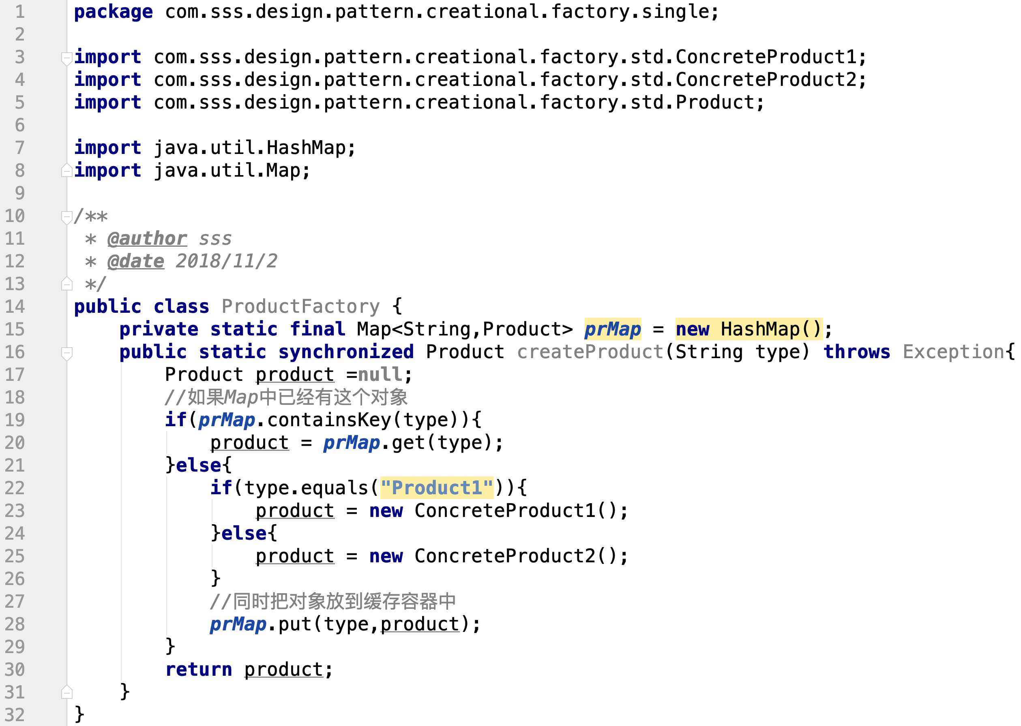Screen dimensions: 1021x726
Task: Click the @date Javadoc tag
Action: 136,262
